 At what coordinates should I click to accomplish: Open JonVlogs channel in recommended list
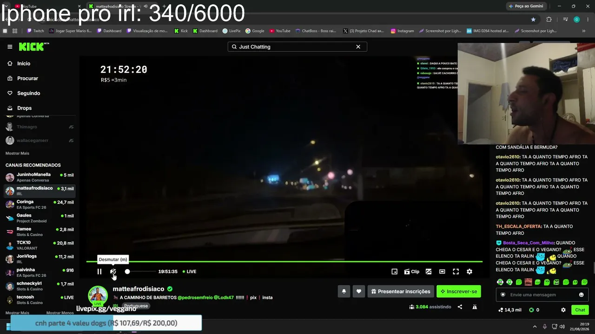point(40,259)
